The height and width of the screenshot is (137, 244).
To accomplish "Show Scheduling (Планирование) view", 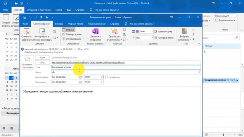I will (x=72, y=34).
